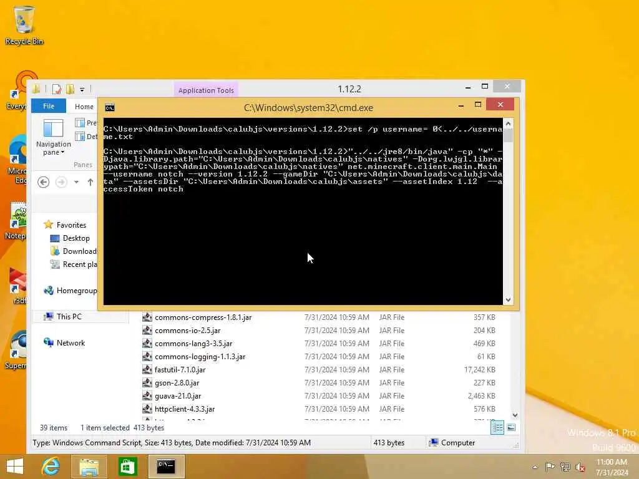
Task: Click cmd window scrollbar up arrow
Action: coord(508,123)
